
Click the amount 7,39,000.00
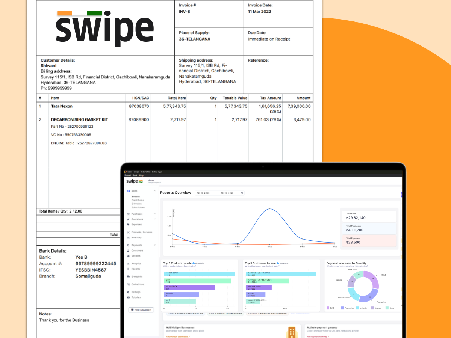[299, 106]
